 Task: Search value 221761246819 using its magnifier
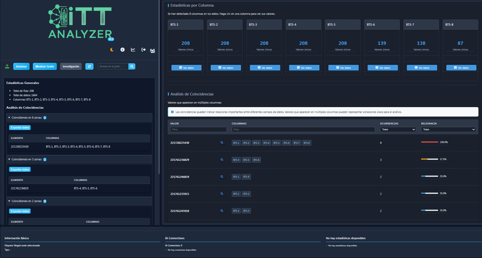coord(222,177)
